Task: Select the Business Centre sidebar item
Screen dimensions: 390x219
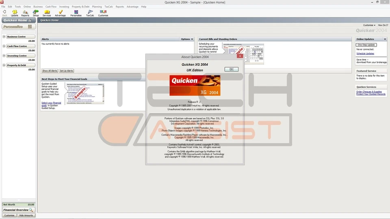Action: (20, 36)
